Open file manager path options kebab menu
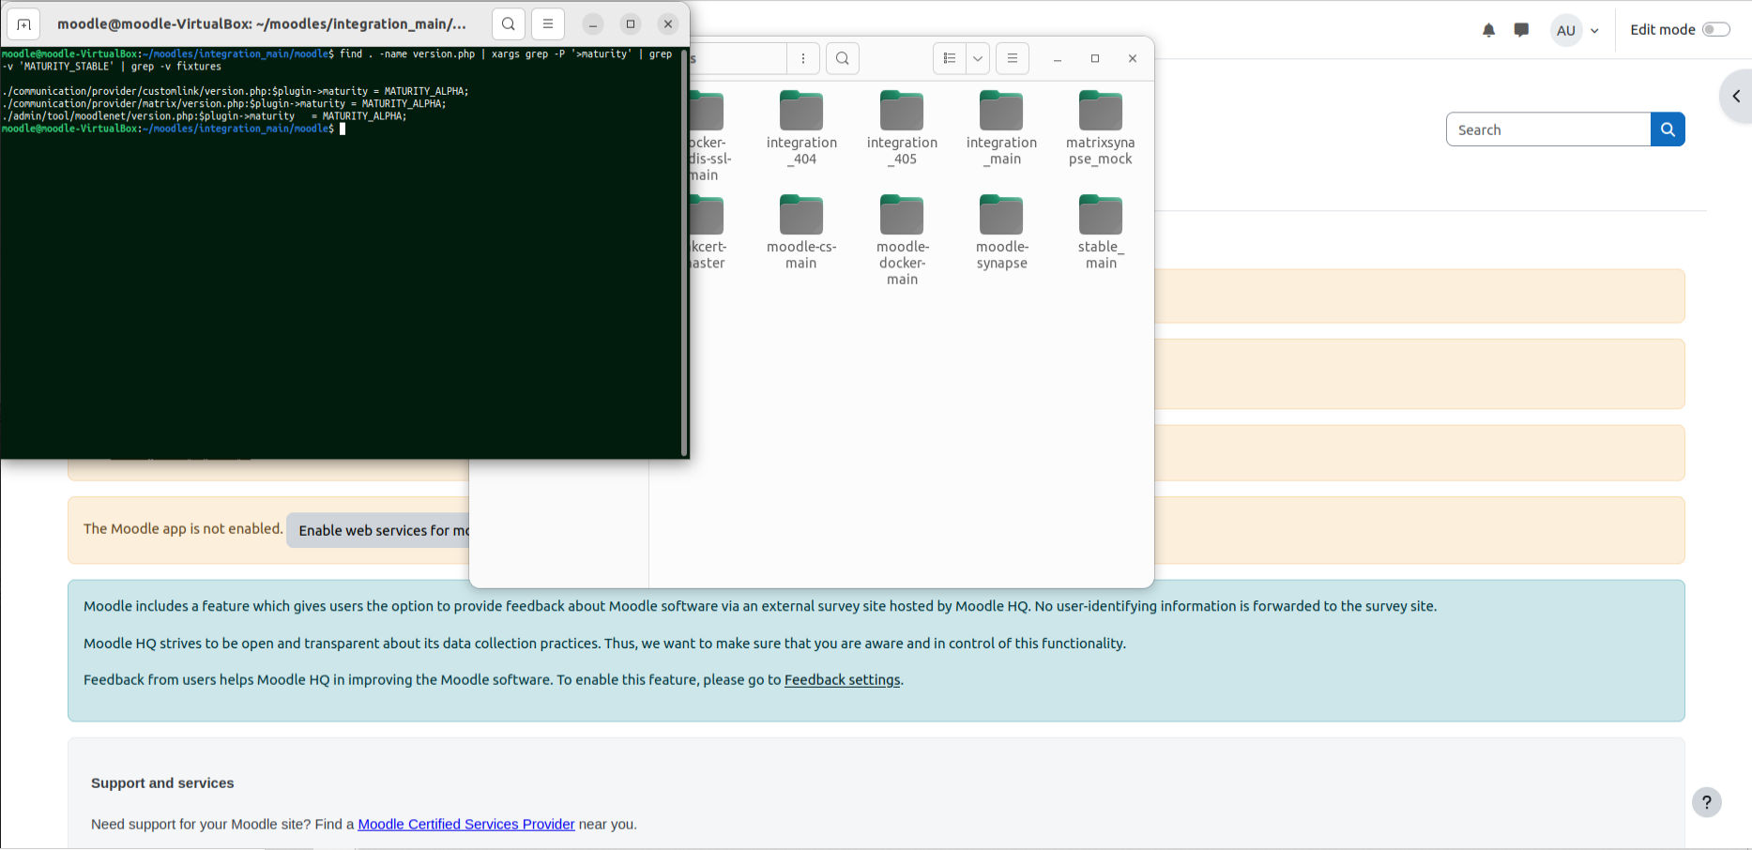Screen dimensions: 1752x850 click(803, 58)
